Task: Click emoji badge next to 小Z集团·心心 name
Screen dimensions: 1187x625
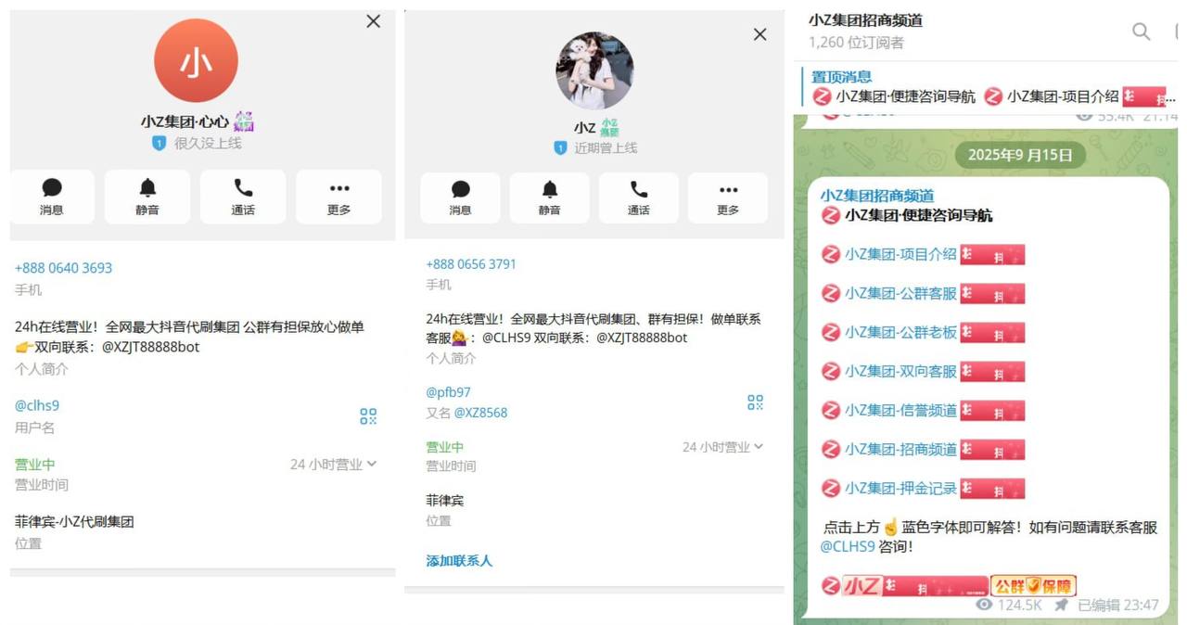Action: pyautogui.click(x=244, y=121)
